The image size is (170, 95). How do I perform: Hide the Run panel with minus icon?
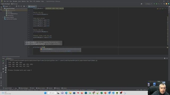[x=167, y=58]
